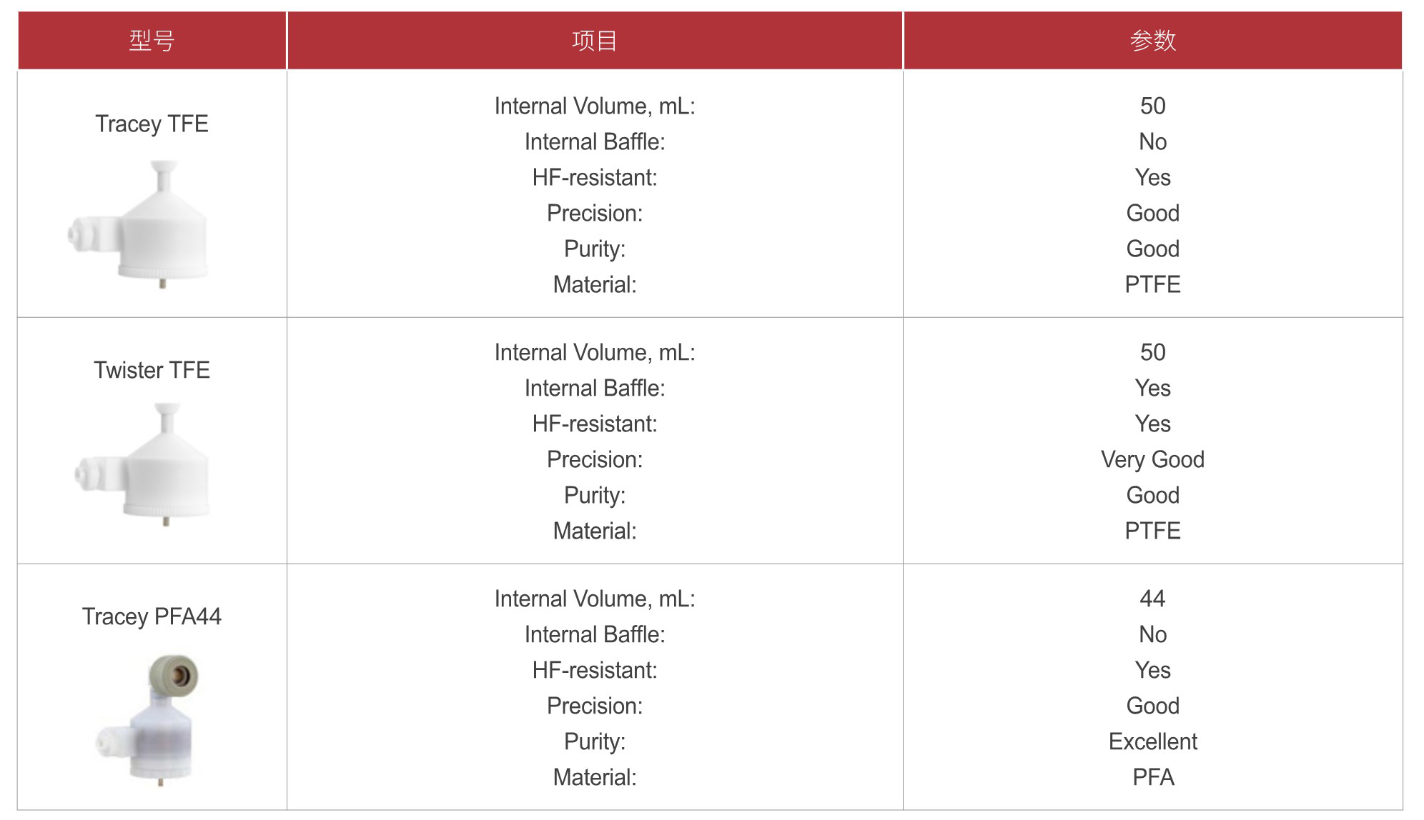Click the 参数 column header

pyautogui.click(x=1153, y=41)
